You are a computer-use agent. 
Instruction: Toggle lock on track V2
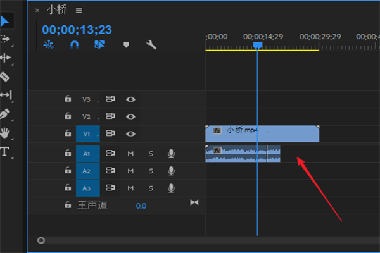click(68, 116)
